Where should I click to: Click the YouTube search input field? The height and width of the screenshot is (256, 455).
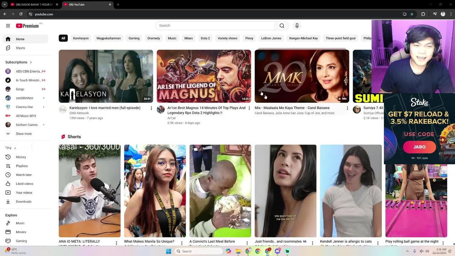215,26
